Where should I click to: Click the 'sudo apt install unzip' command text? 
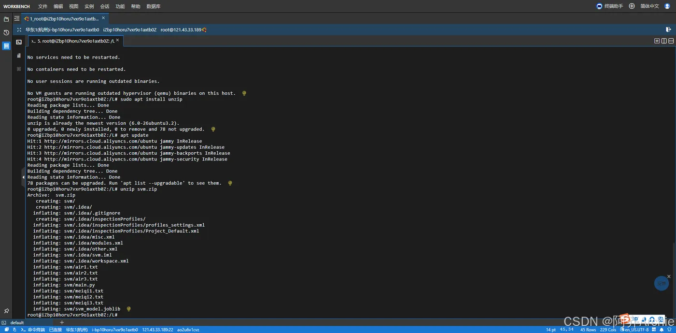[x=151, y=99]
